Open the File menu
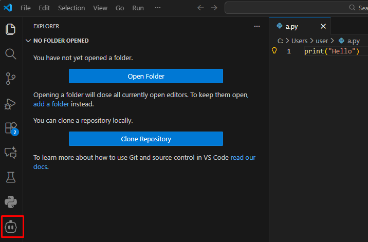The height and width of the screenshot is (242, 368). tap(26, 8)
